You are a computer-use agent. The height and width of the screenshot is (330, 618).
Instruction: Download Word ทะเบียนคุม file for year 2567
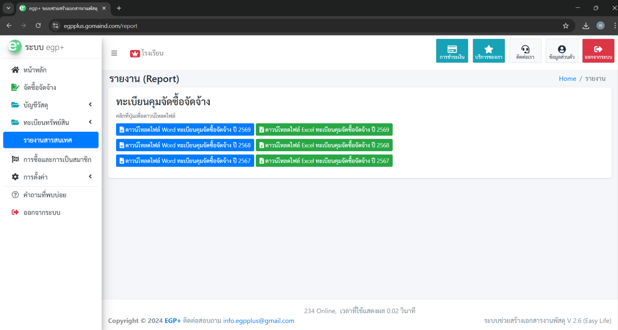(x=185, y=160)
